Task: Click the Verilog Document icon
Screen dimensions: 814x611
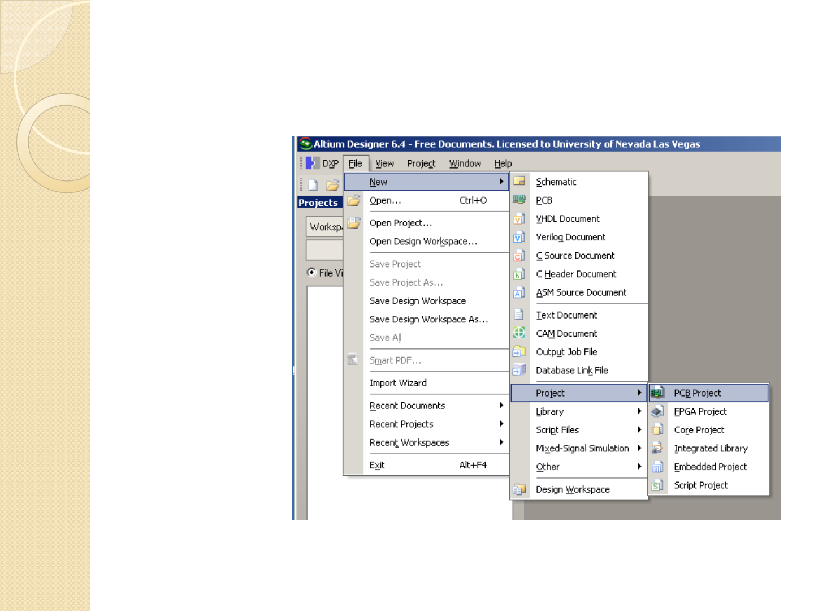Action: [x=519, y=237]
